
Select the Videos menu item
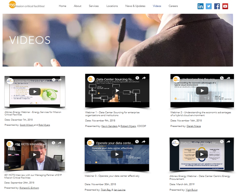pos(157,6)
